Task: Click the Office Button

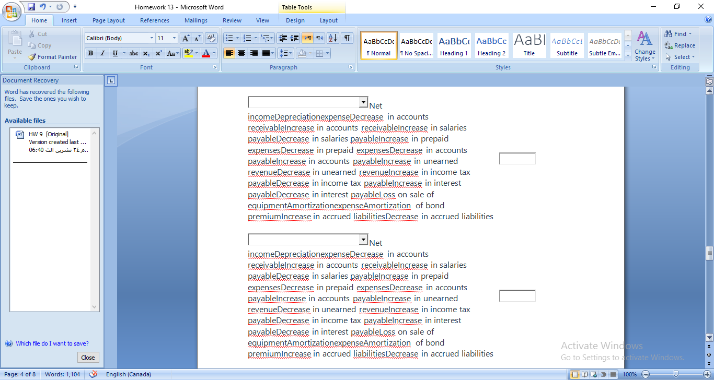Action: click(x=11, y=11)
